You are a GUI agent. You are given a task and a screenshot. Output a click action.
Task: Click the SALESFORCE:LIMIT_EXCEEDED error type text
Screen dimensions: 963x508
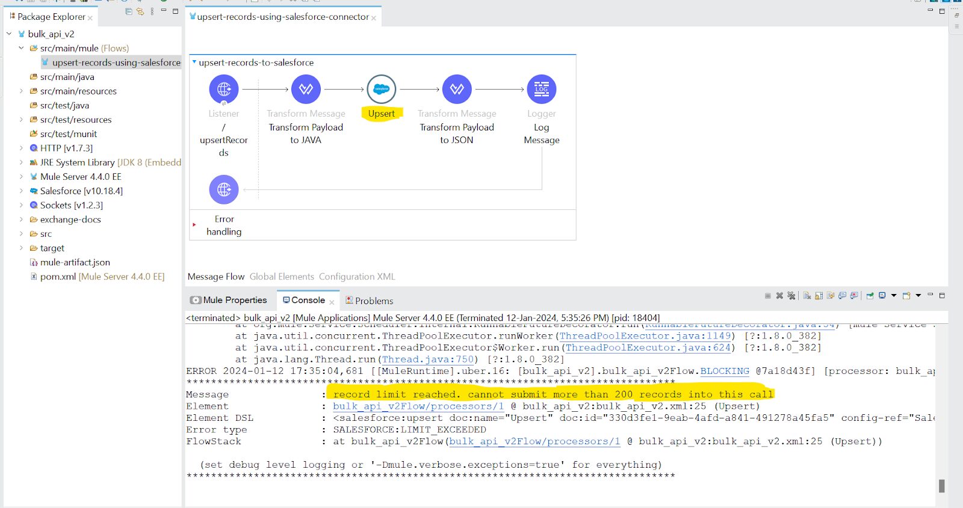point(409,430)
